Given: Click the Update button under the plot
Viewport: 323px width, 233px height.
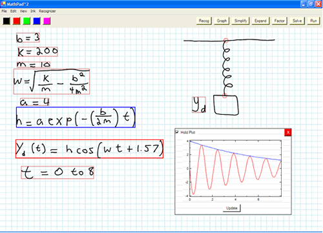Looking at the screenshot, I should click(x=232, y=208).
